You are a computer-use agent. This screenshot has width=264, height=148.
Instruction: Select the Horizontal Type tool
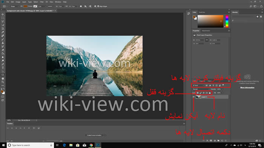[x=3, y=68]
